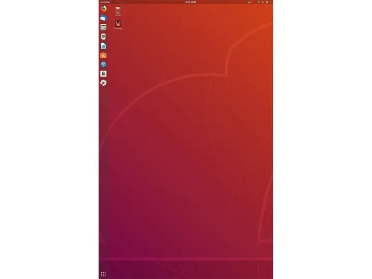Open the Files manager from dock
The height and width of the screenshot is (279, 372).
103,27
